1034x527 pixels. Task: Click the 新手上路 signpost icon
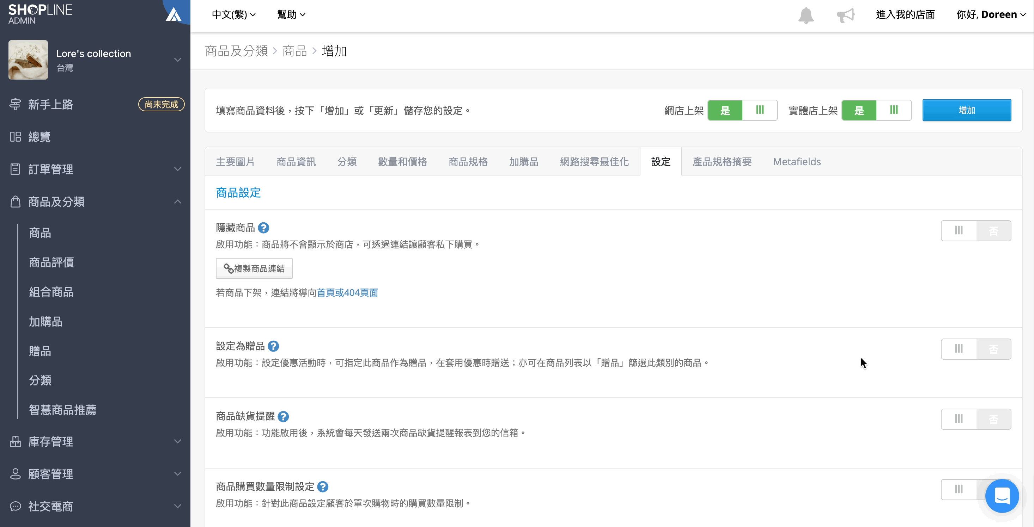15,104
